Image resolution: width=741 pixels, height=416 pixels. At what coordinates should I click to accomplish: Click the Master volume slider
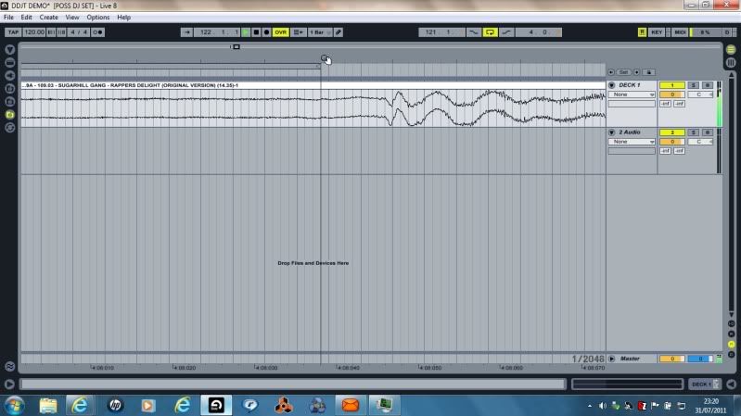tap(671, 359)
